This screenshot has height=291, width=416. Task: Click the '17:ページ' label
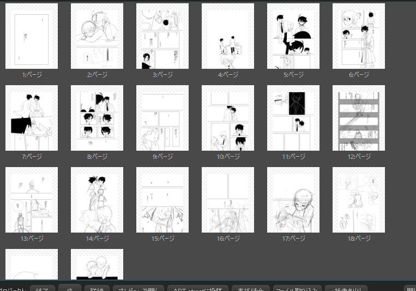(x=294, y=239)
